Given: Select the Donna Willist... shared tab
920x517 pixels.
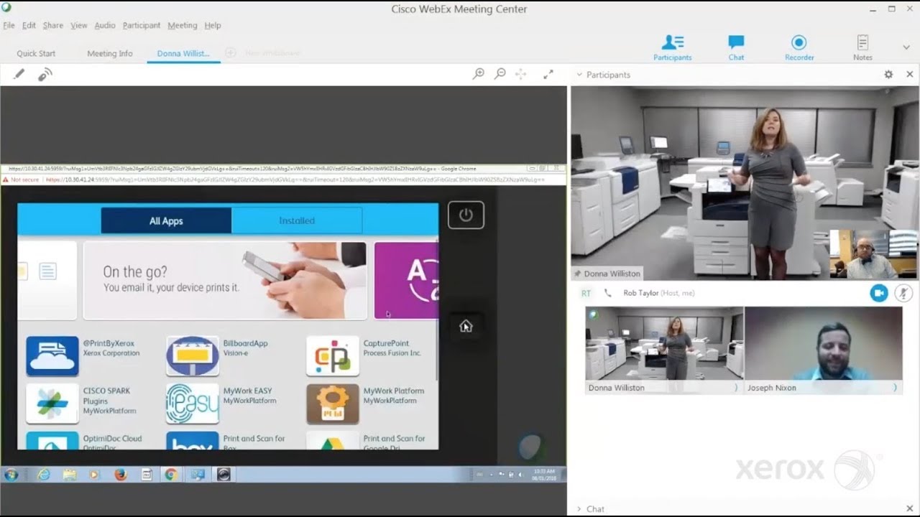Looking at the screenshot, I should (183, 53).
